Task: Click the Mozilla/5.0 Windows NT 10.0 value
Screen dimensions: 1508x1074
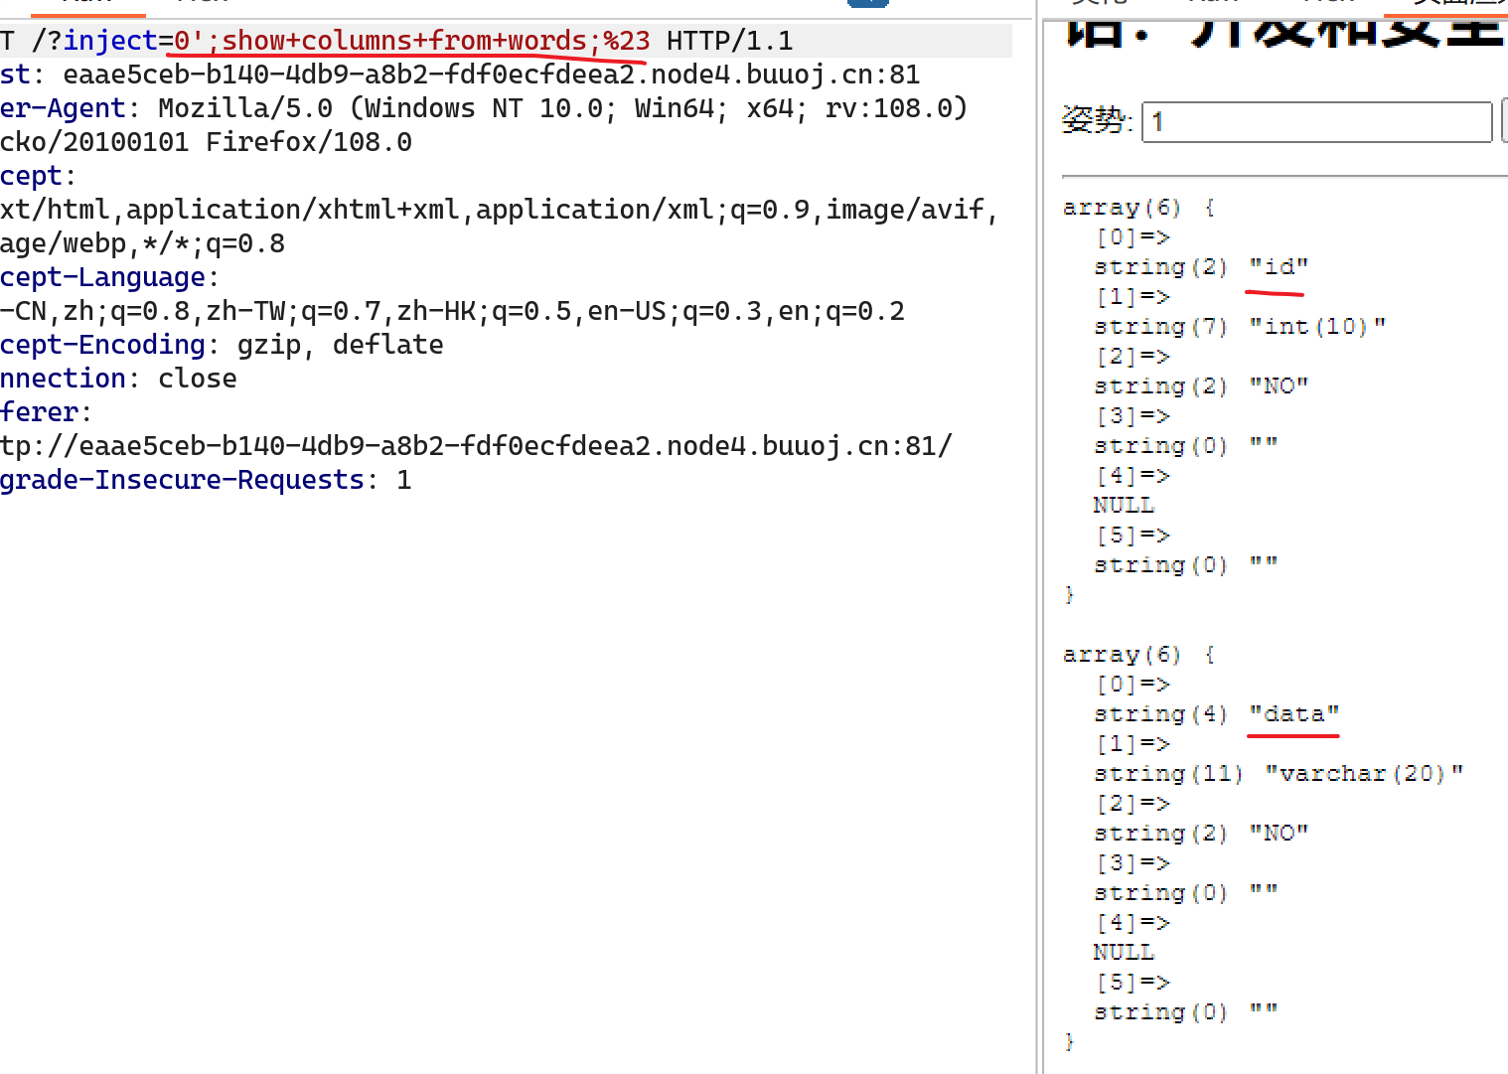Action: (x=563, y=108)
